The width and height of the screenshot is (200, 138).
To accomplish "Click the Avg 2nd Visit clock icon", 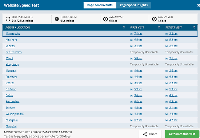I will (154, 19).
